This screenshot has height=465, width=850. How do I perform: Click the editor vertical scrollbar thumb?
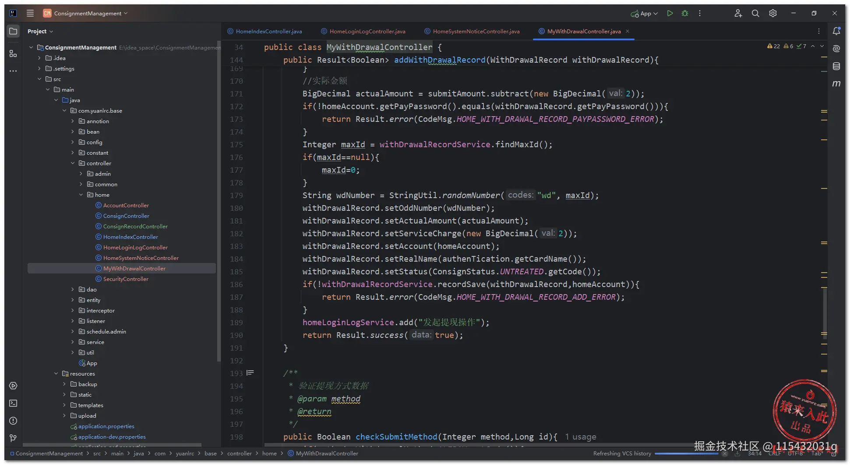point(825,313)
